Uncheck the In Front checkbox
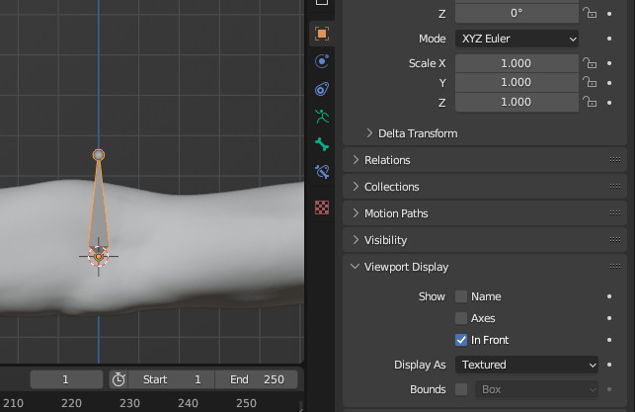This screenshot has height=412, width=635. coord(461,340)
